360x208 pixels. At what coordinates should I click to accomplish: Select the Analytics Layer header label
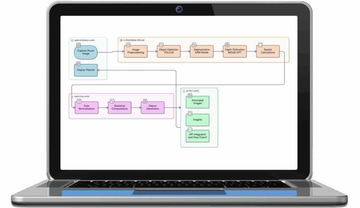(81, 96)
